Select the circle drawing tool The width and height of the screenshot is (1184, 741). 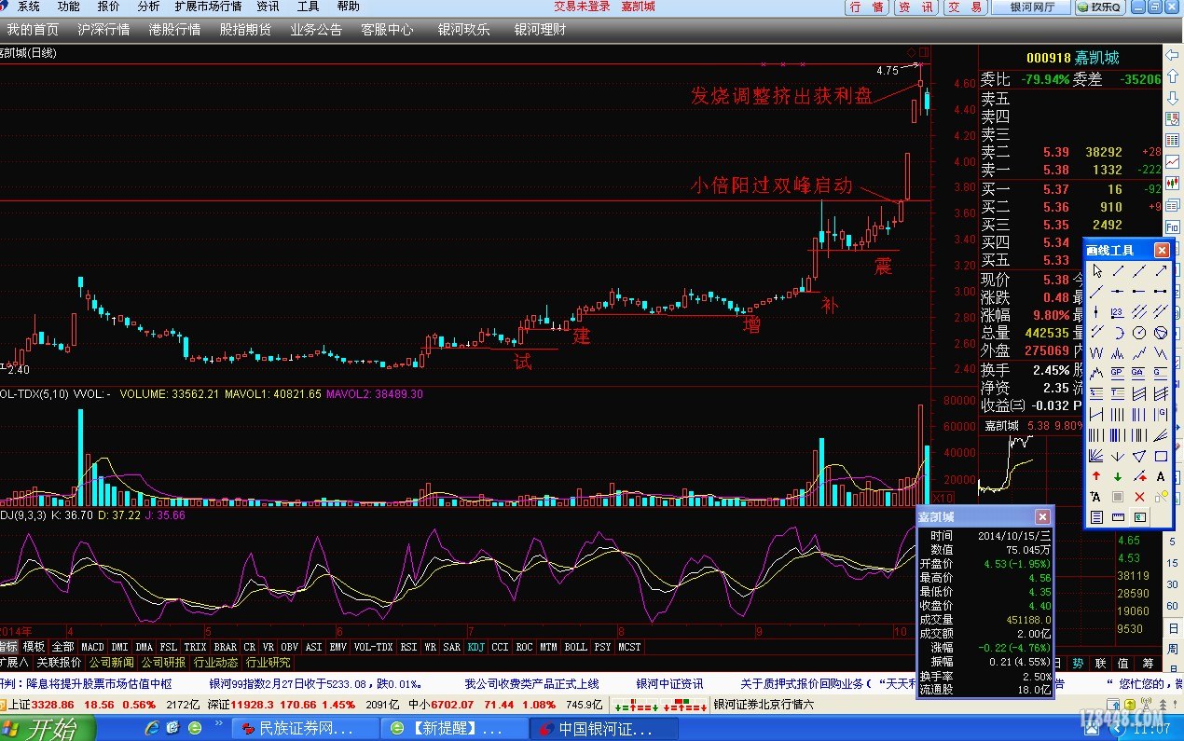point(1139,333)
